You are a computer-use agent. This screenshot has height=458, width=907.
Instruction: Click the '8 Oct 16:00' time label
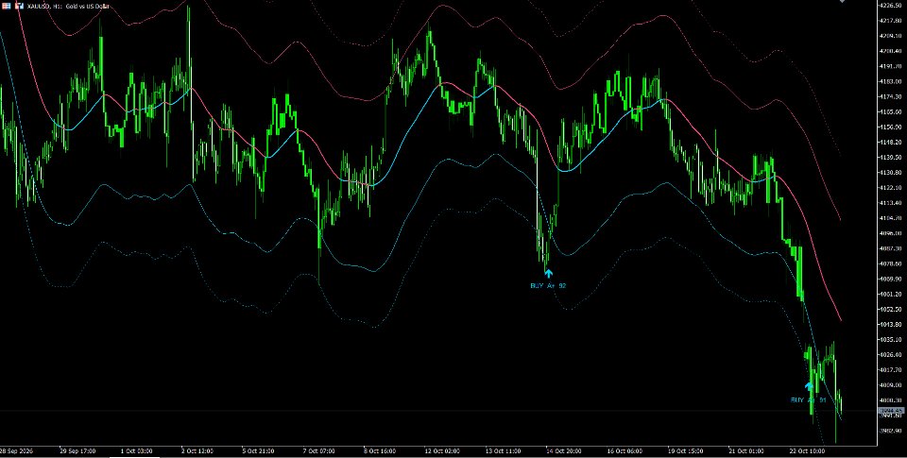380,450
